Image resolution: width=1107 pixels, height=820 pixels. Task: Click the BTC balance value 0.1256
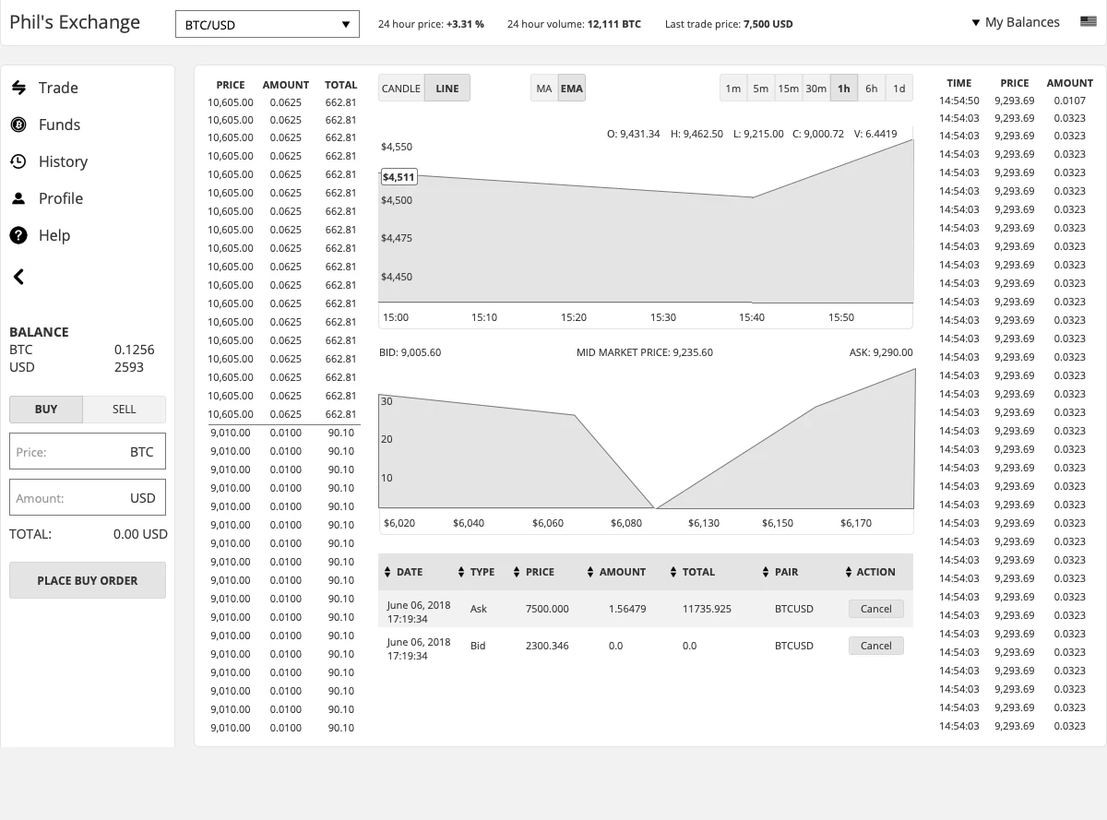pyautogui.click(x=135, y=350)
